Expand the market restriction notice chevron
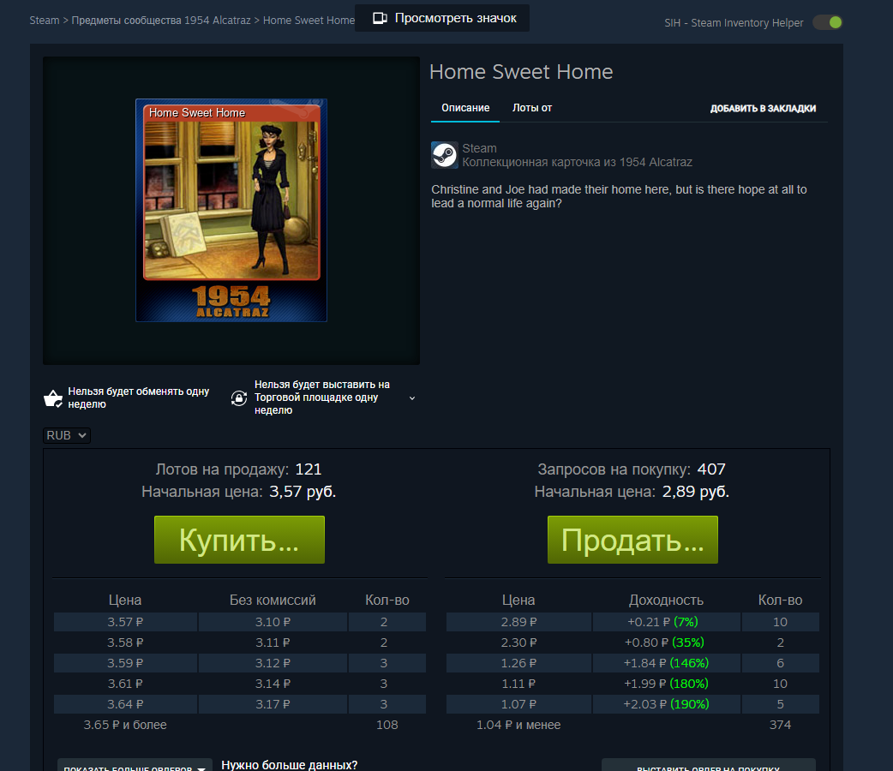This screenshot has width=893, height=771. click(412, 398)
